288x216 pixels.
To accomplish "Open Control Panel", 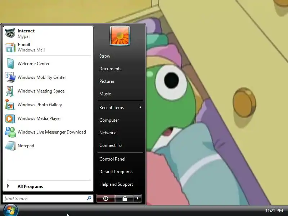I will pos(112,159).
